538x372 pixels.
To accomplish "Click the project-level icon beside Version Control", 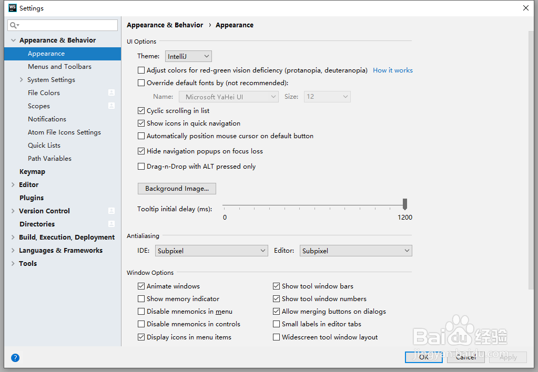I will pos(111,211).
